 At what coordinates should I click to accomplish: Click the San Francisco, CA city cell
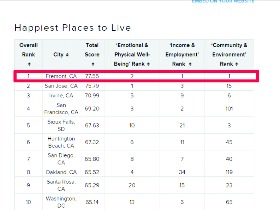(x=61, y=109)
